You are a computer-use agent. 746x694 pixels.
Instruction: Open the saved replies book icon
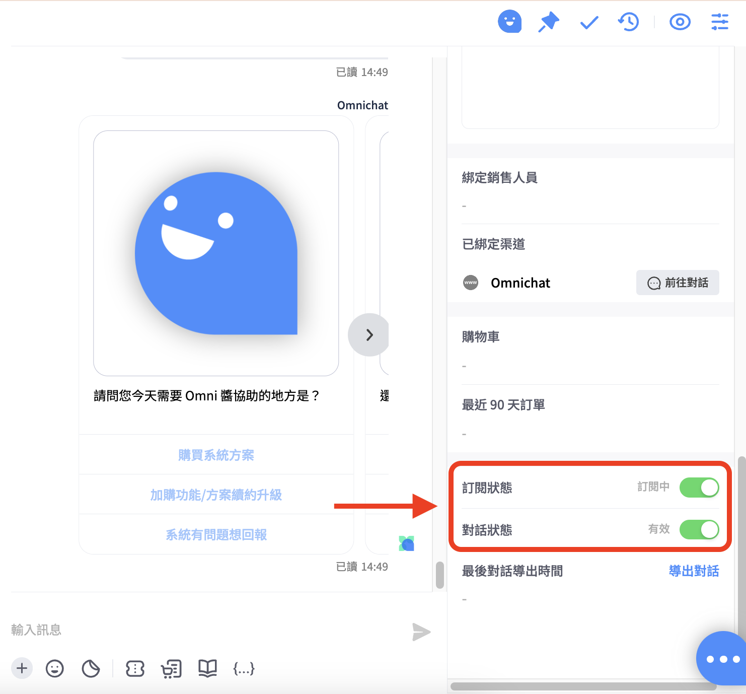tap(207, 669)
